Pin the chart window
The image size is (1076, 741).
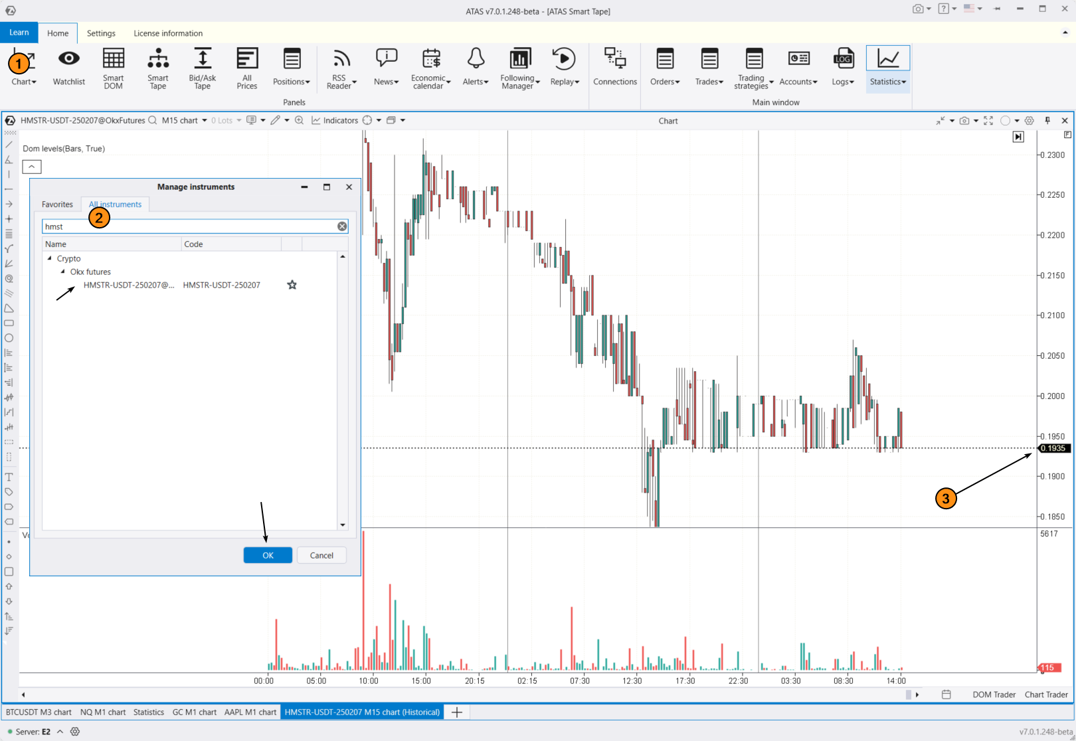[x=1047, y=120]
